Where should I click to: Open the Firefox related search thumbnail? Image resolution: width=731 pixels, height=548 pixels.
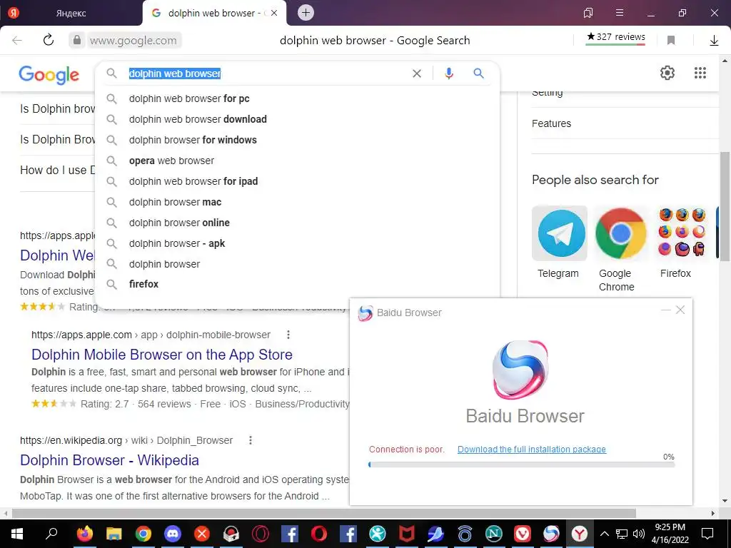click(x=682, y=233)
